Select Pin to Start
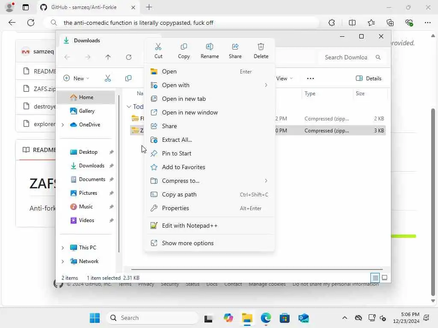 tap(210, 153)
